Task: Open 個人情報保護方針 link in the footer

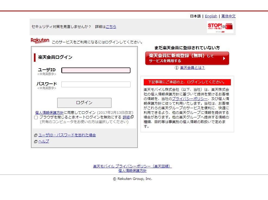Action: point(132,171)
